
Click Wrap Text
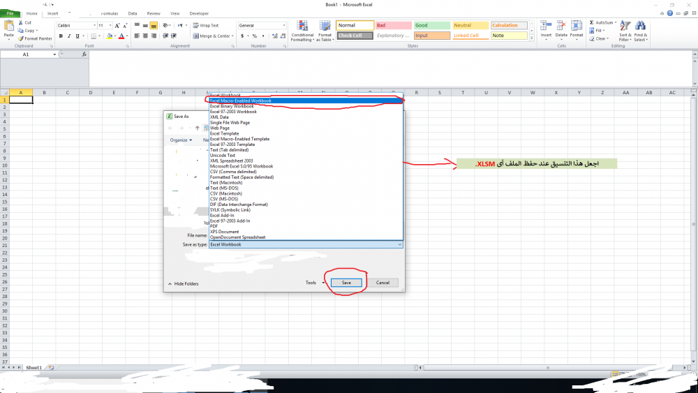pyautogui.click(x=206, y=25)
